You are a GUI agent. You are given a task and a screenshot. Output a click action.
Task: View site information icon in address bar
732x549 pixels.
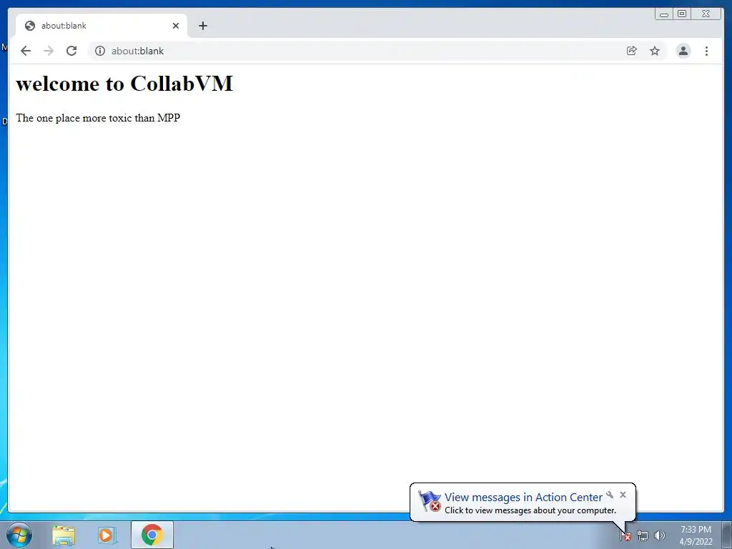pyautogui.click(x=100, y=51)
